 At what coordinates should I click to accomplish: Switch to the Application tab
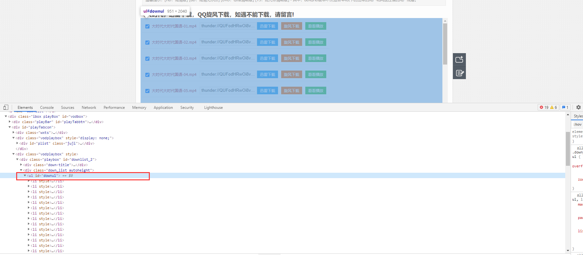tap(163, 108)
